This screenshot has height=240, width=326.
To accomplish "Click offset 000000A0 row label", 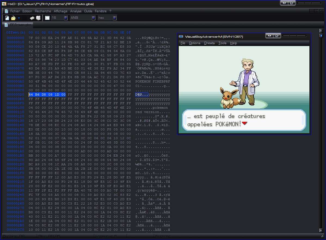I will click(x=16, y=81).
